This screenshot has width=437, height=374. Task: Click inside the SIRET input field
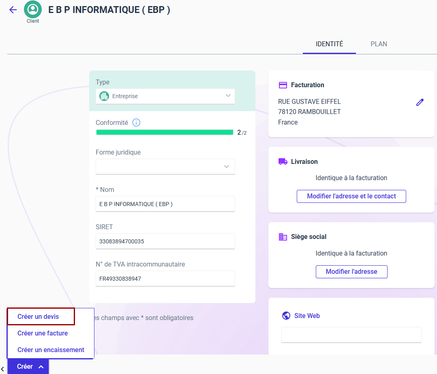165,241
